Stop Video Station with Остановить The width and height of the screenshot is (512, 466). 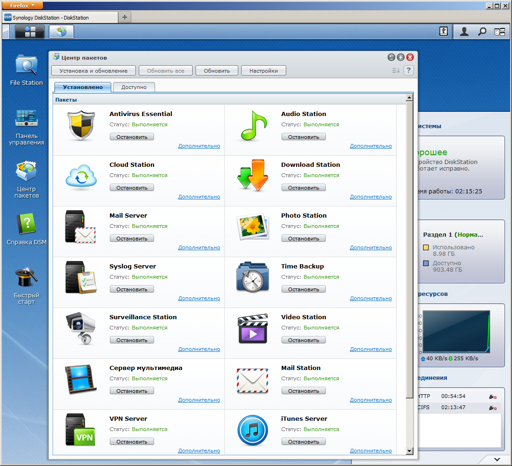pos(303,340)
